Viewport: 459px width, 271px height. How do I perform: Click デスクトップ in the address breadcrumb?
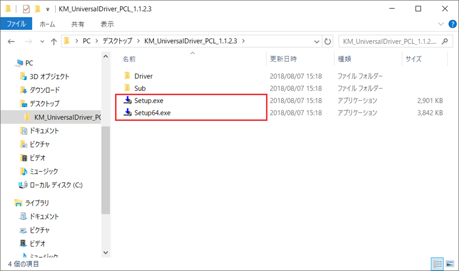(x=118, y=41)
